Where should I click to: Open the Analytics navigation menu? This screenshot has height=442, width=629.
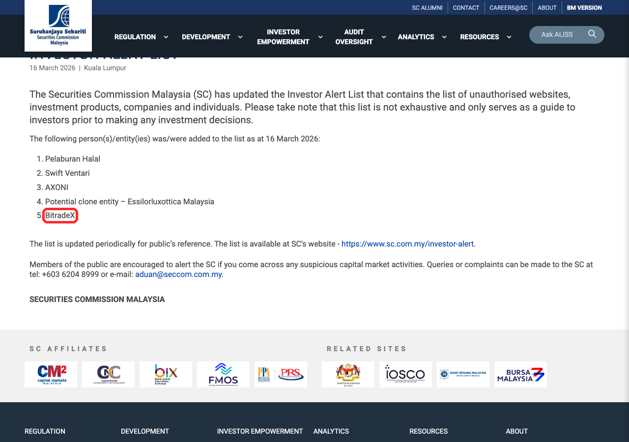416,37
